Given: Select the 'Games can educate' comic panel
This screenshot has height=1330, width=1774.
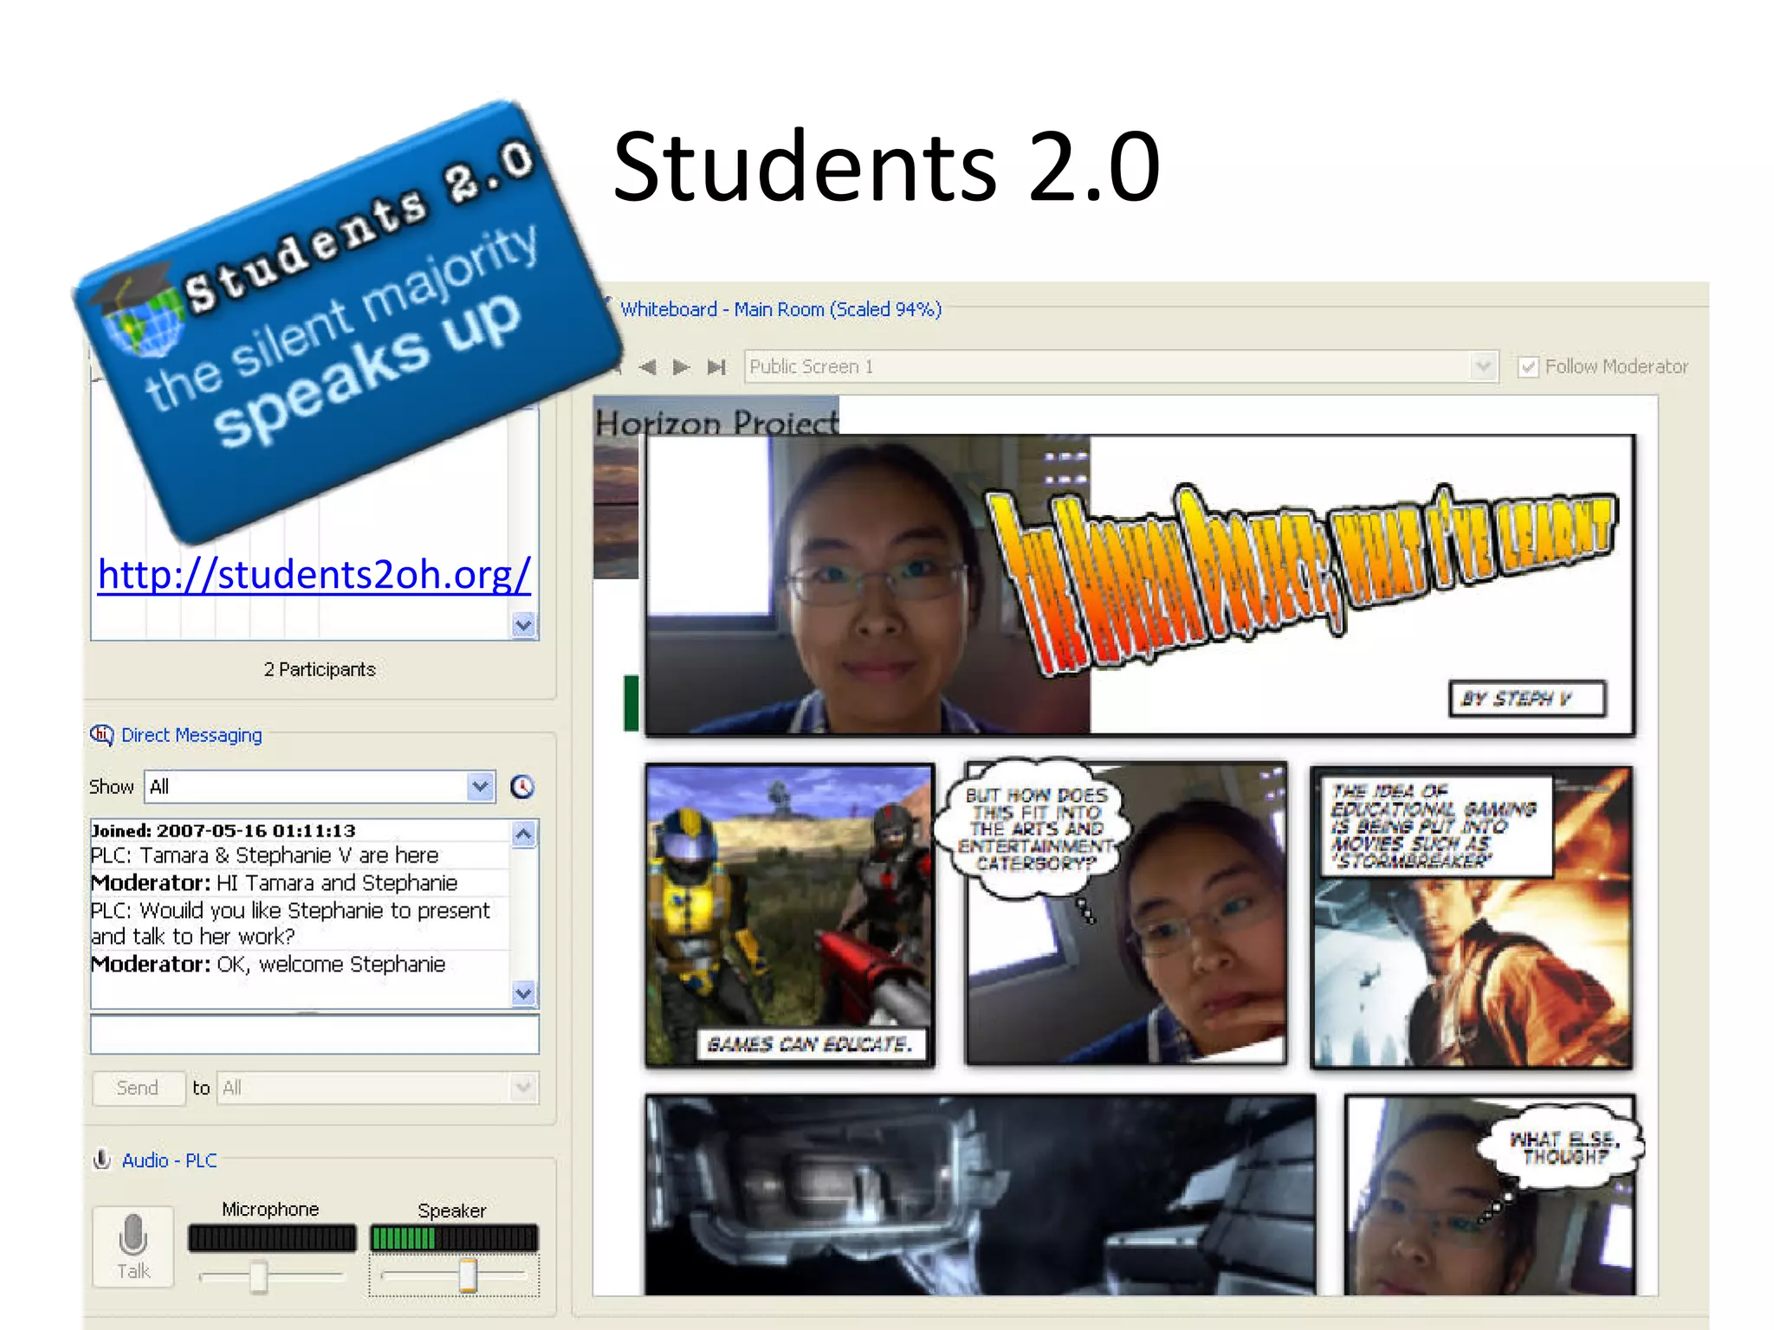Looking at the screenshot, I should (790, 915).
